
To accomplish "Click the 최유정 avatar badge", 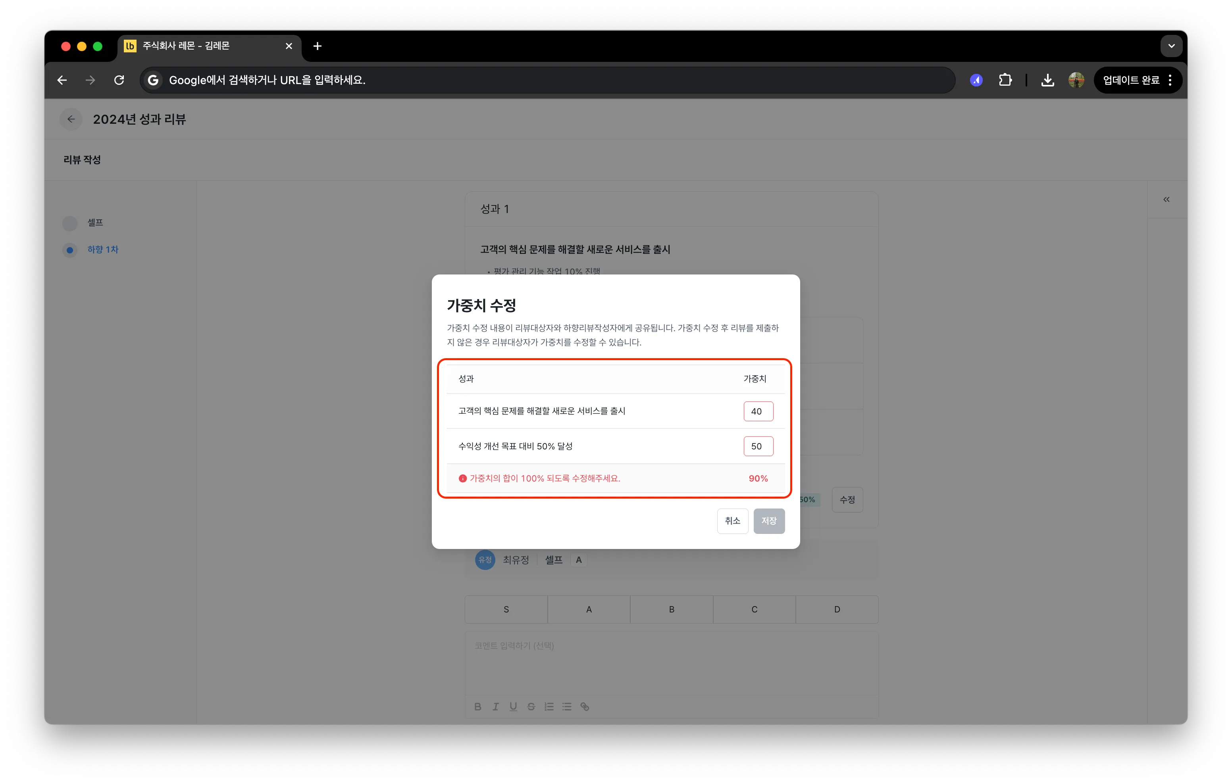I will (x=485, y=560).
